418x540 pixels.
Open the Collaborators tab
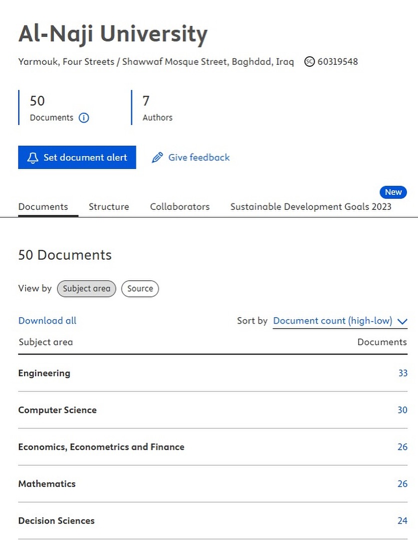[180, 206]
